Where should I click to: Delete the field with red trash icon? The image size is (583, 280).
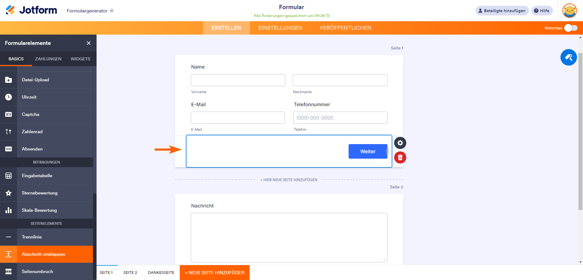[400, 157]
